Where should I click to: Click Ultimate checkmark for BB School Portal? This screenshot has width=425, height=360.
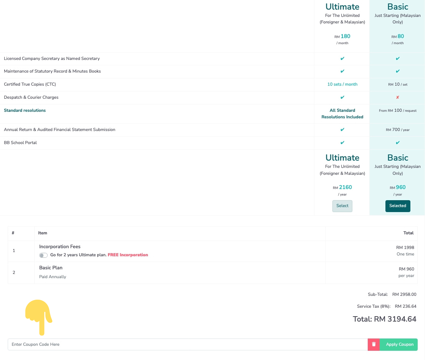pos(342,143)
